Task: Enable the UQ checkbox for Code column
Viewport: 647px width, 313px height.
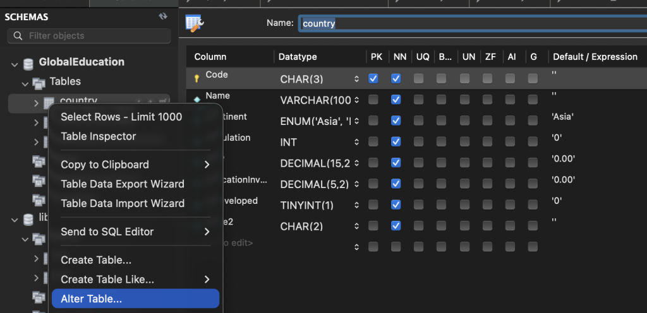Action: click(x=418, y=79)
